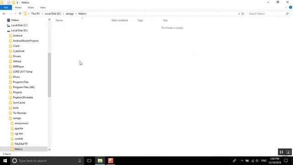Select Local Disk (C:) in tree
Image resolution: width=293 pixels, height=165 pixels.
click(19, 25)
